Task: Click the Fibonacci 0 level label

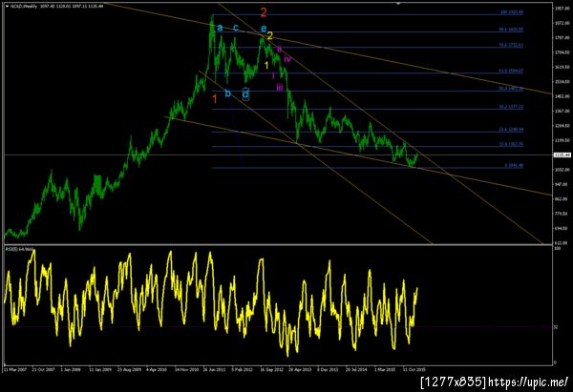Action: [x=514, y=166]
